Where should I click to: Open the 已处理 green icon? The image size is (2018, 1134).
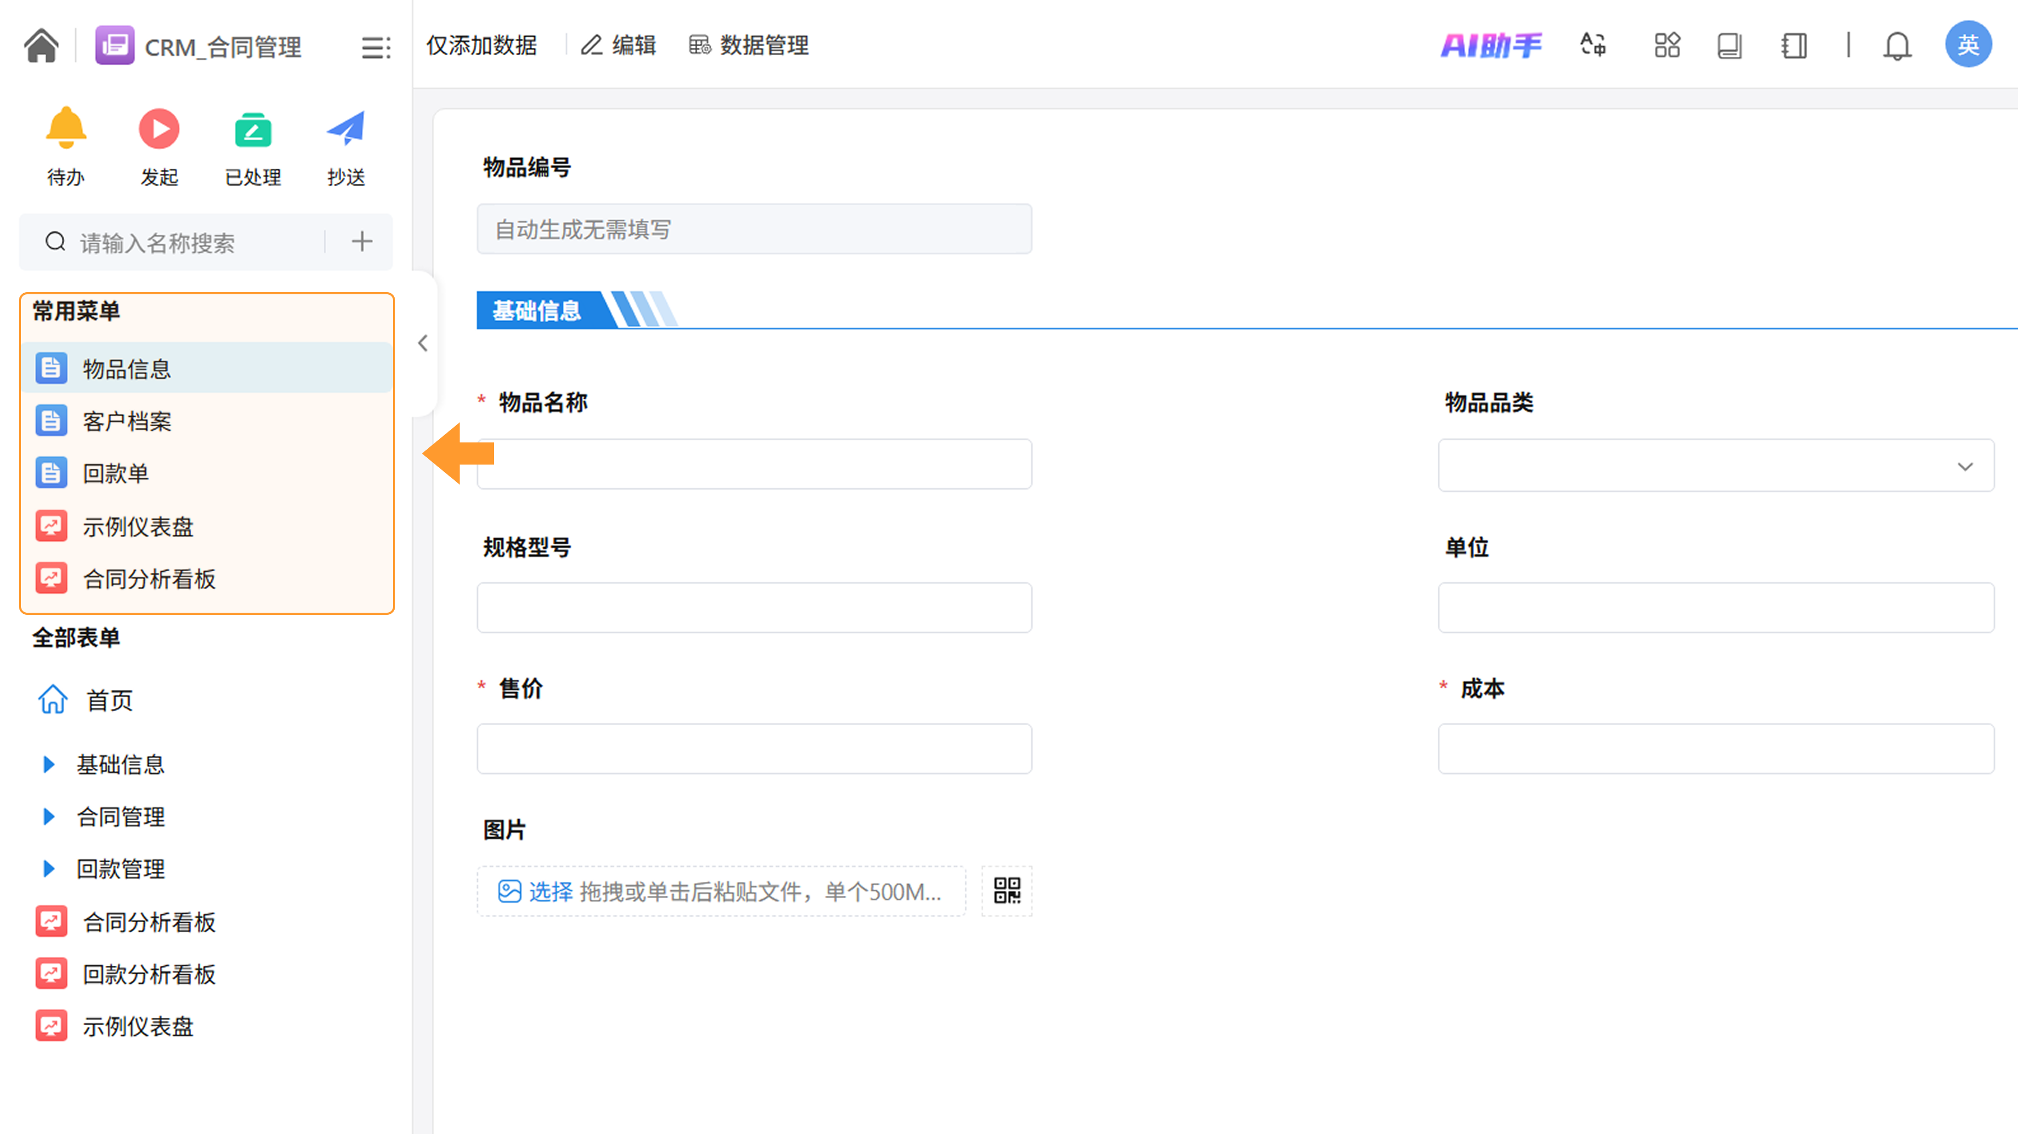[252, 129]
